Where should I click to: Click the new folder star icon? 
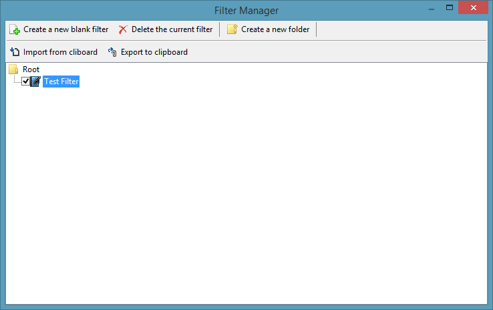pyautogui.click(x=232, y=29)
